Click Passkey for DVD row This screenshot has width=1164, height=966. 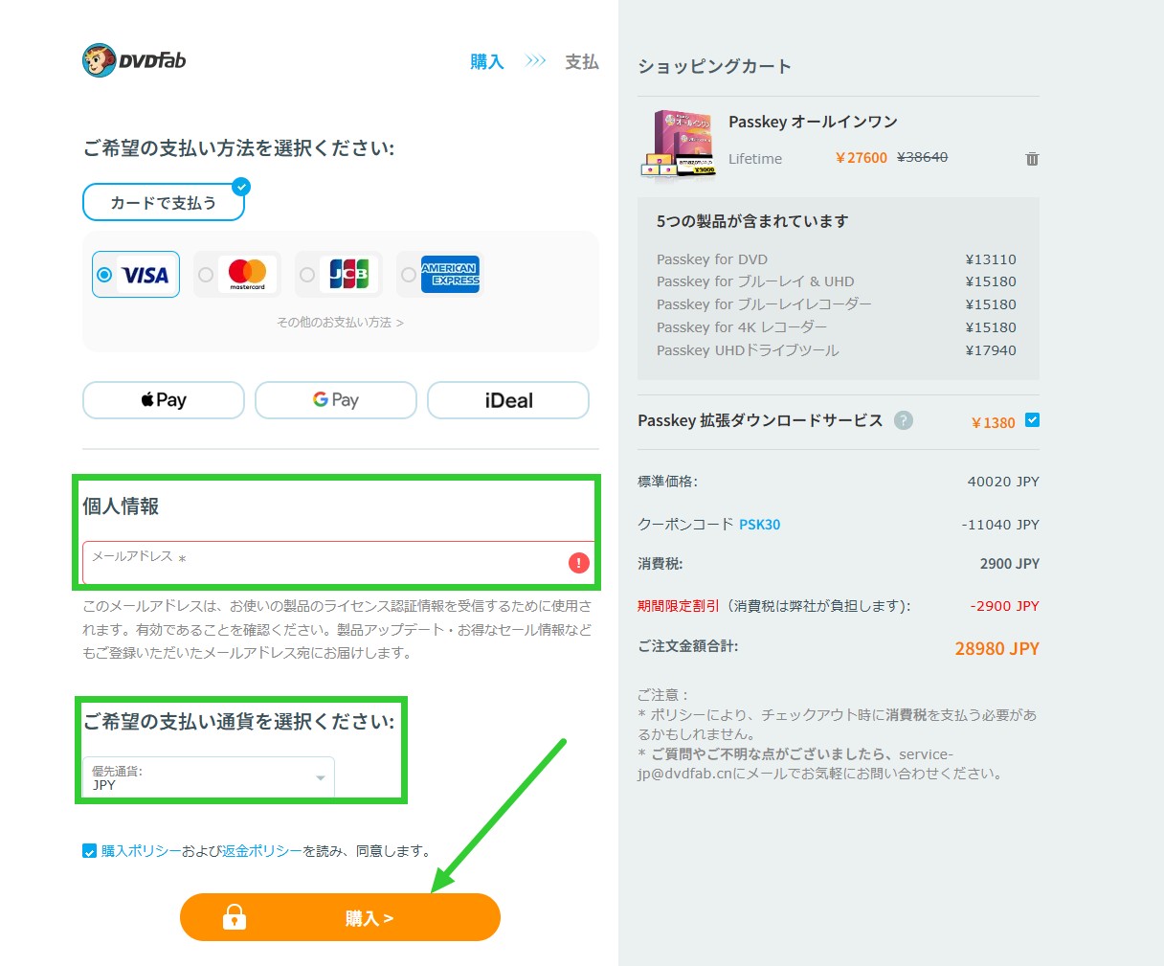click(837, 259)
